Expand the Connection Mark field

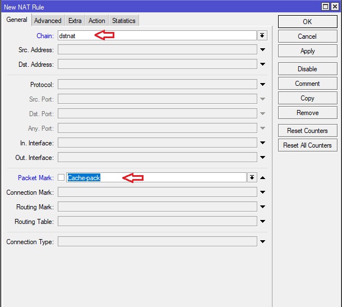[262, 192]
